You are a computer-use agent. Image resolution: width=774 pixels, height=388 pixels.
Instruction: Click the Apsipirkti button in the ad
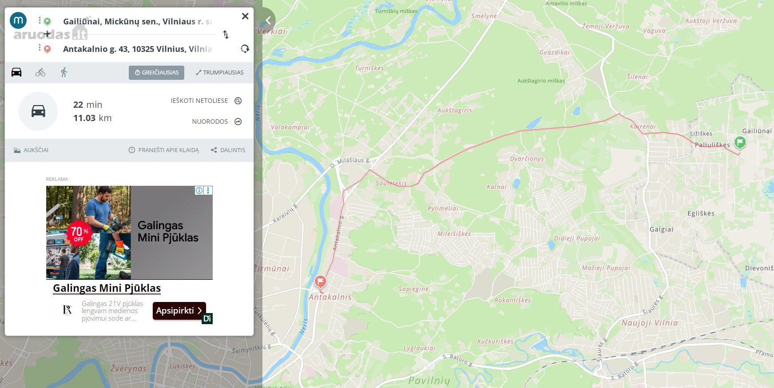(x=179, y=311)
